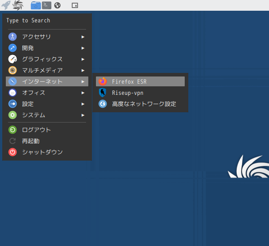Click the 設定 toggle-switch icon

13,104
